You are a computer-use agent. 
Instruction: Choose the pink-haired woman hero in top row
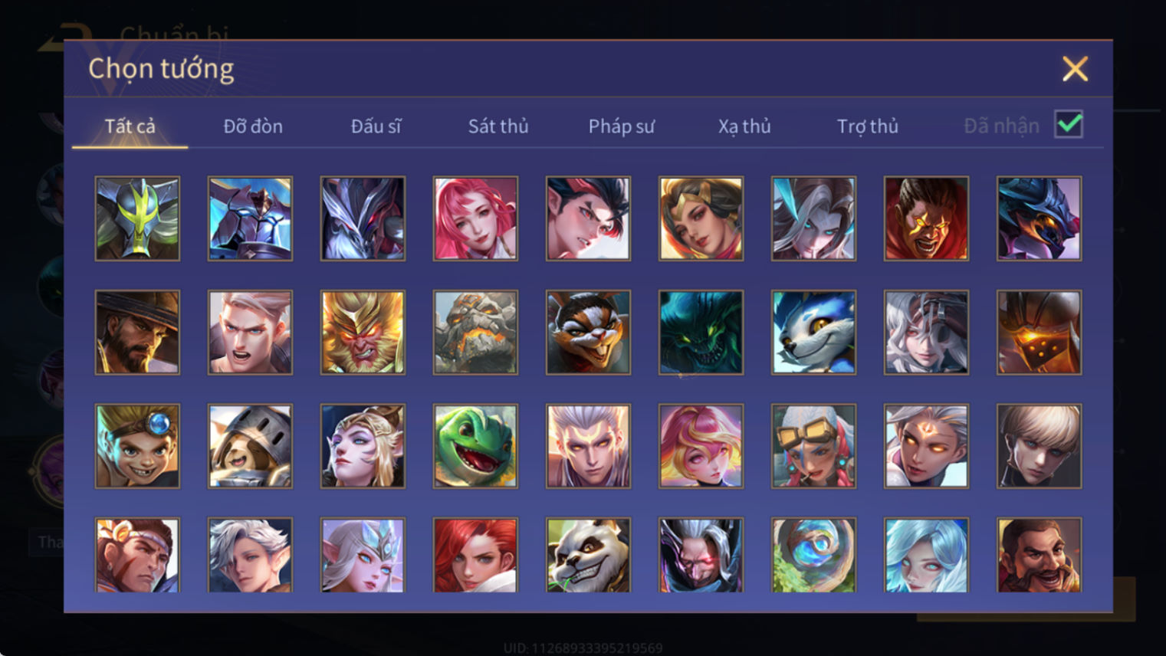[475, 218]
